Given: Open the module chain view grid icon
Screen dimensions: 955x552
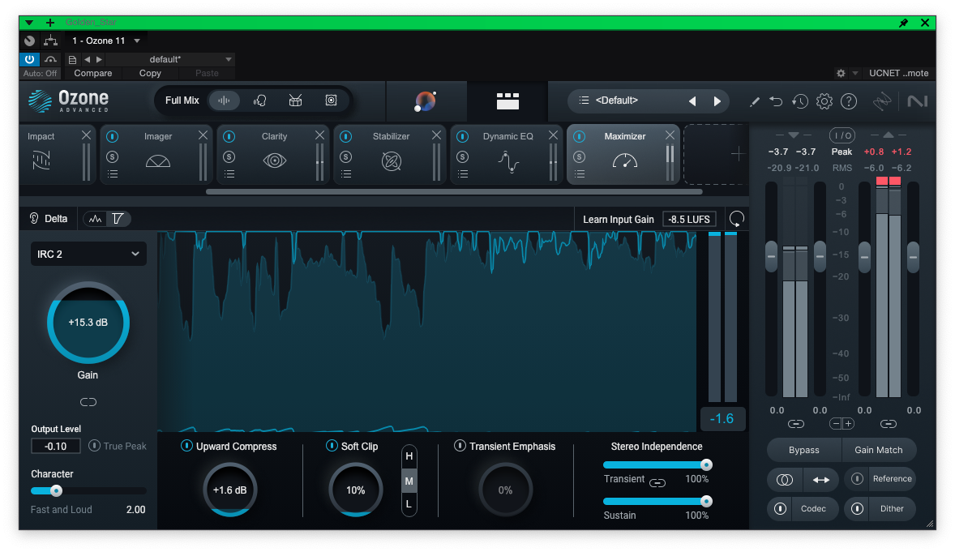Looking at the screenshot, I should click(x=507, y=101).
